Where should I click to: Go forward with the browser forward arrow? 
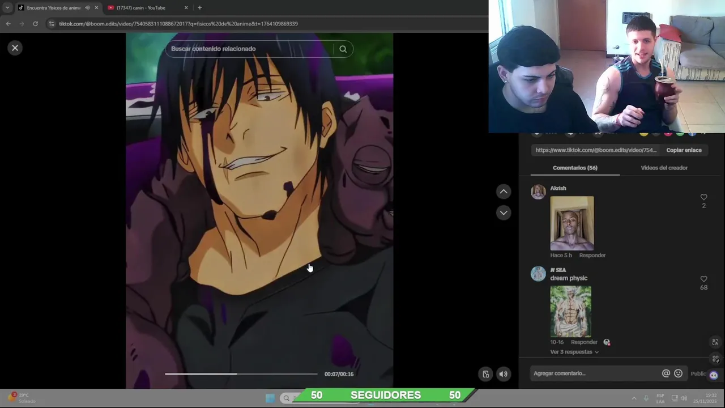point(22,24)
